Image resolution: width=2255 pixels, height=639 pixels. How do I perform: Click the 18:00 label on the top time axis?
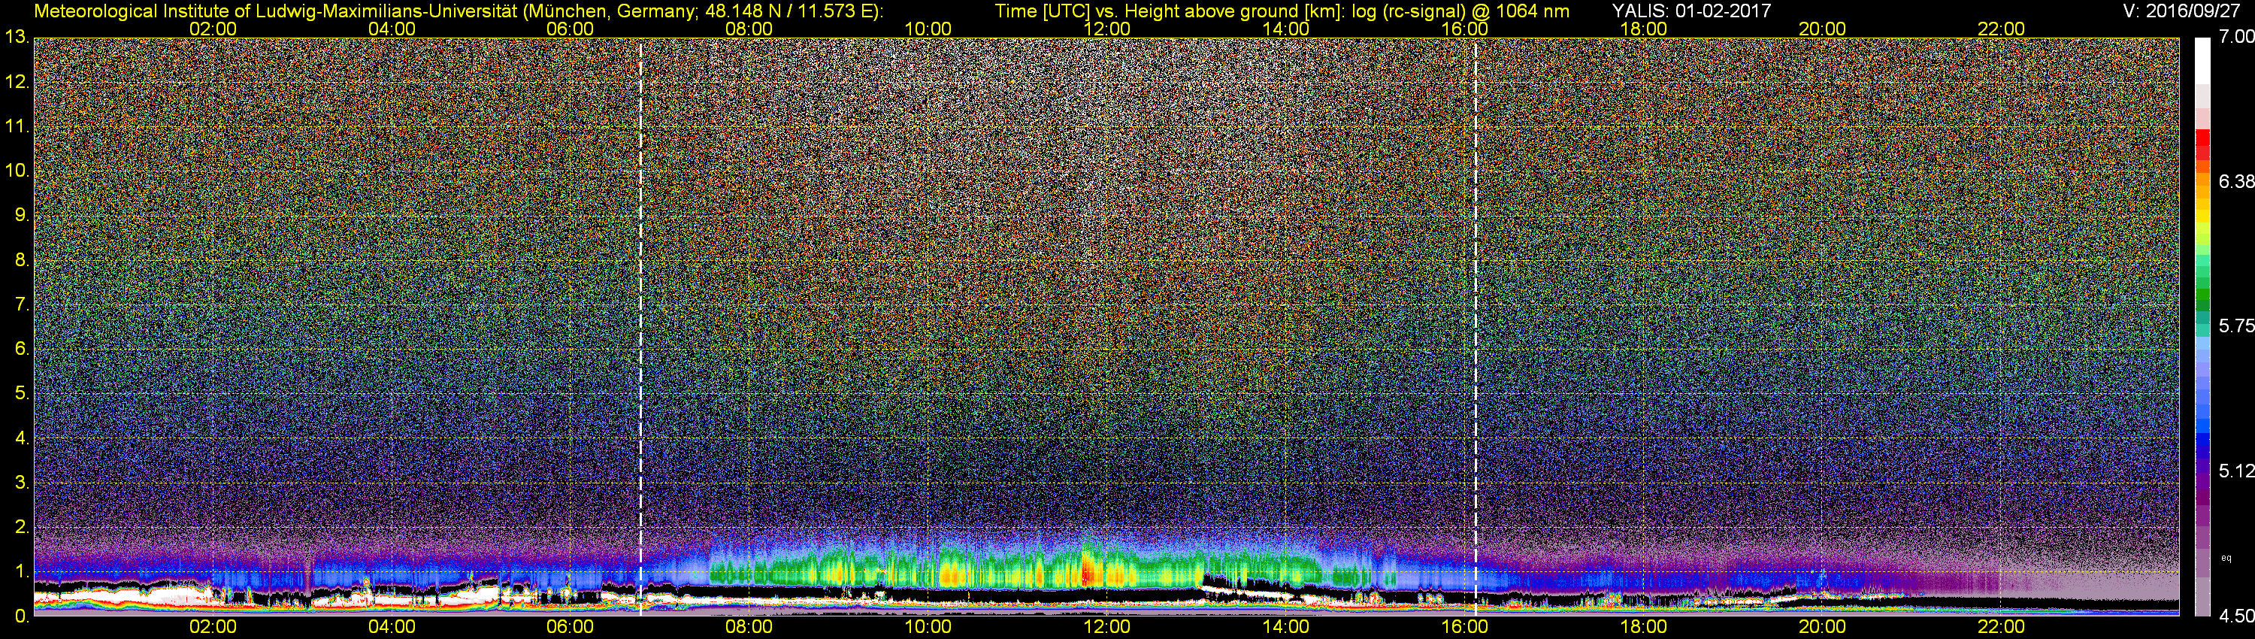[1643, 29]
